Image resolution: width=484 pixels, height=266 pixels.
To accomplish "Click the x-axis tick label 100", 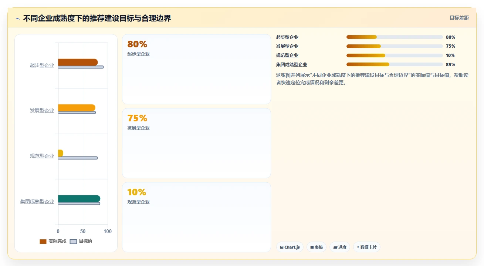I will point(108,231).
